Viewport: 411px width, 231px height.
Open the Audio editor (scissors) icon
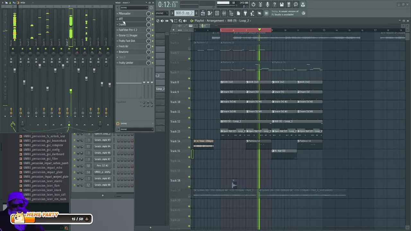click(260, 4)
